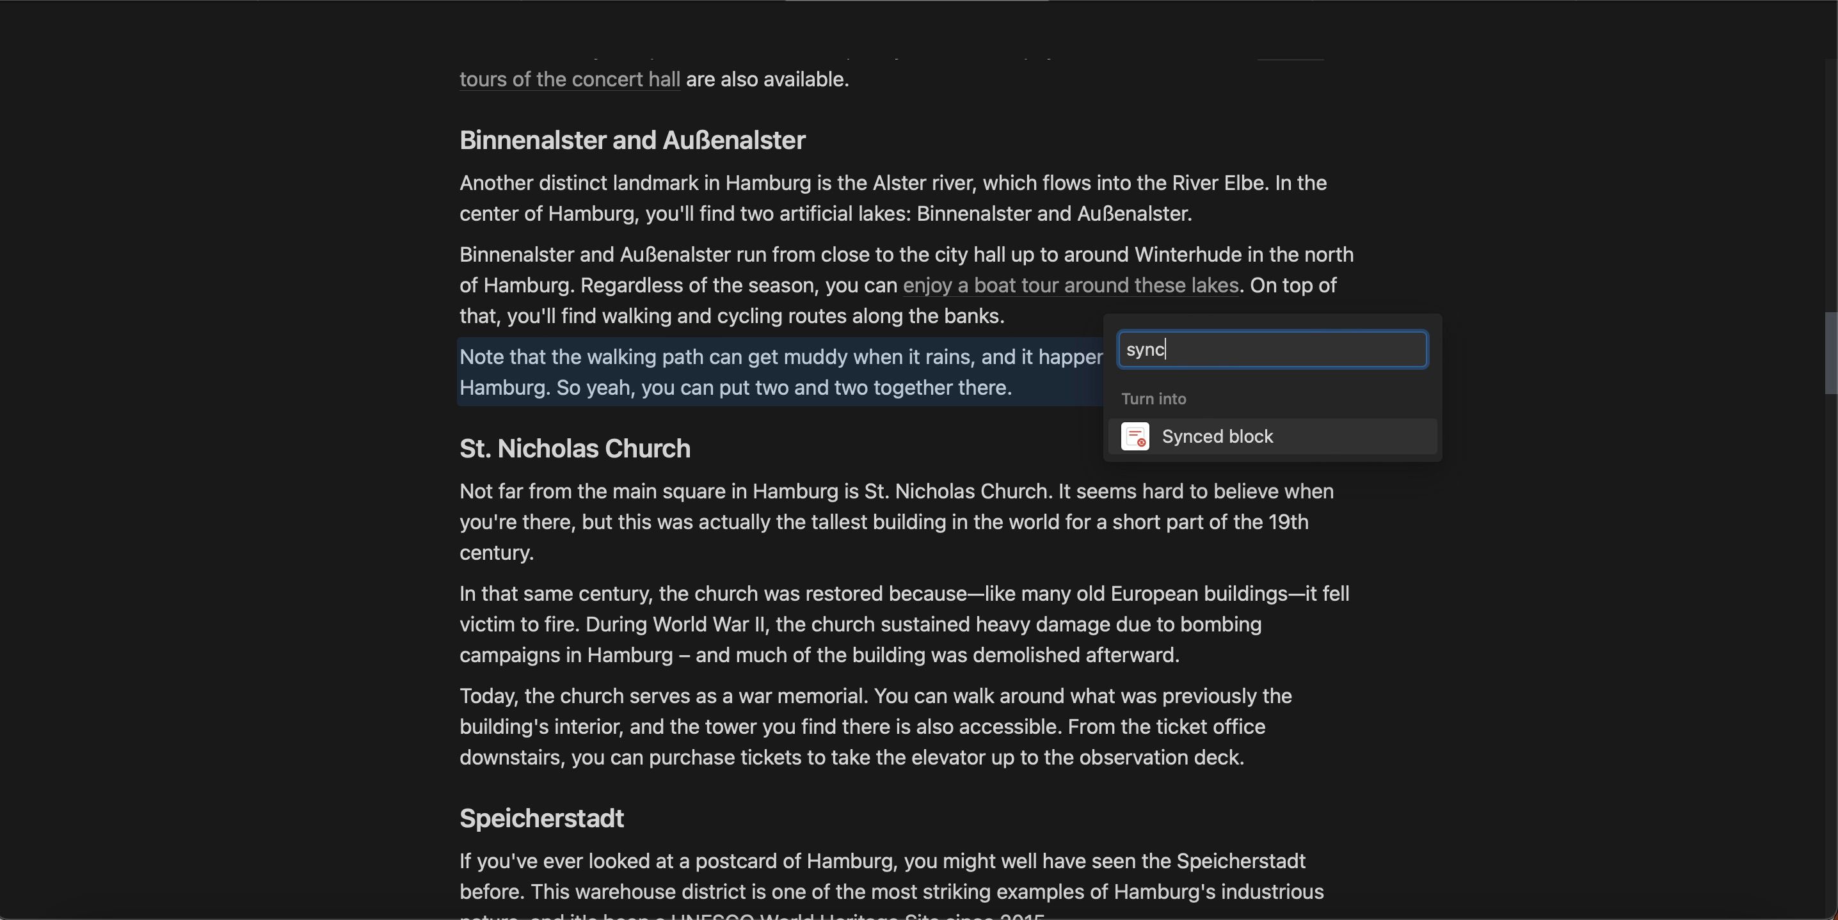Click the 'Speicherstadt' heading
Viewport: 1838px width, 920px height.
541,818
